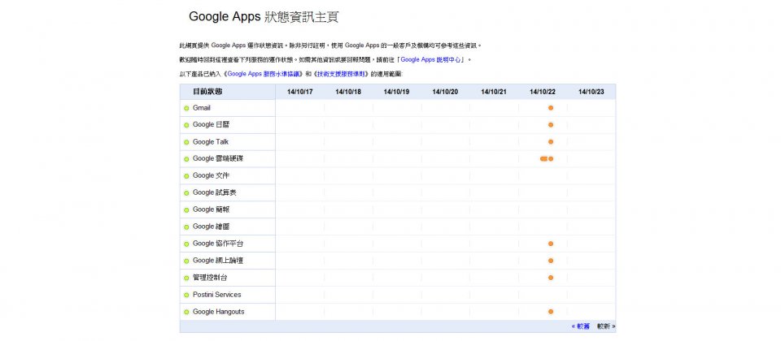Click the Google 雲端硬碟 service name
The image size is (781, 341).
tap(218, 158)
